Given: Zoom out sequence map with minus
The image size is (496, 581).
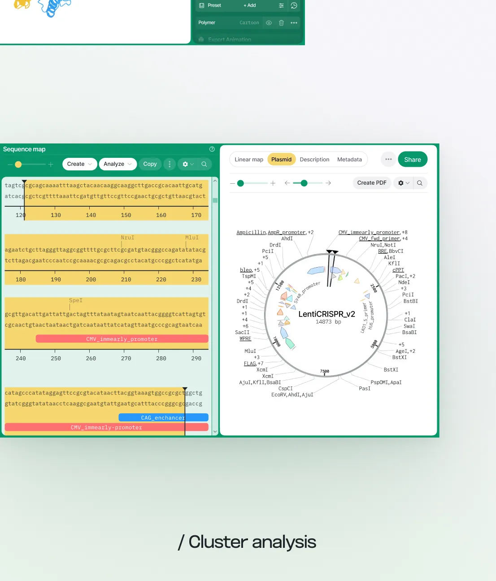Looking at the screenshot, I should pyautogui.click(x=9, y=165).
